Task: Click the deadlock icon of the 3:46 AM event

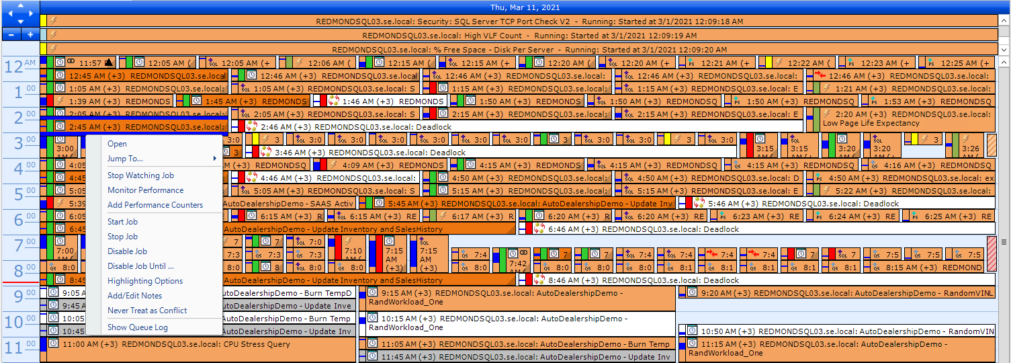Action: (x=265, y=152)
